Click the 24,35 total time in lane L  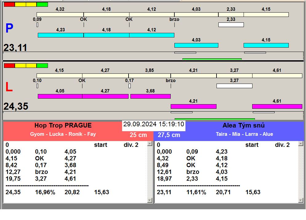click(x=16, y=106)
